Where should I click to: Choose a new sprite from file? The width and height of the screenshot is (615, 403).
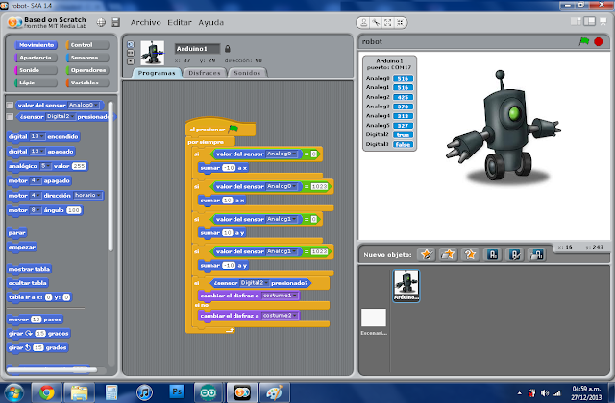(x=449, y=254)
